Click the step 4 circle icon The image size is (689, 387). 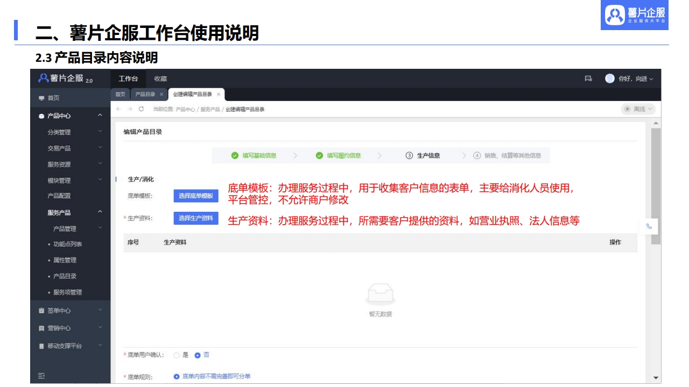coord(477,156)
